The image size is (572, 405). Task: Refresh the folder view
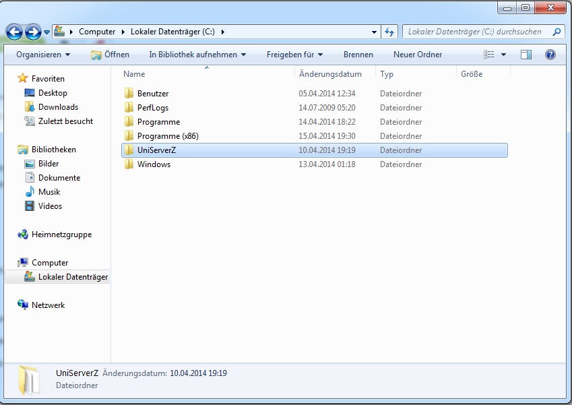pyautogui.click(x=389, y=32)
